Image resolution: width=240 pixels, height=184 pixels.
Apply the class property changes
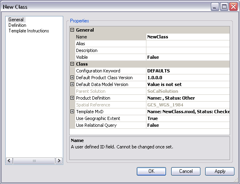(x=220, y=171)
